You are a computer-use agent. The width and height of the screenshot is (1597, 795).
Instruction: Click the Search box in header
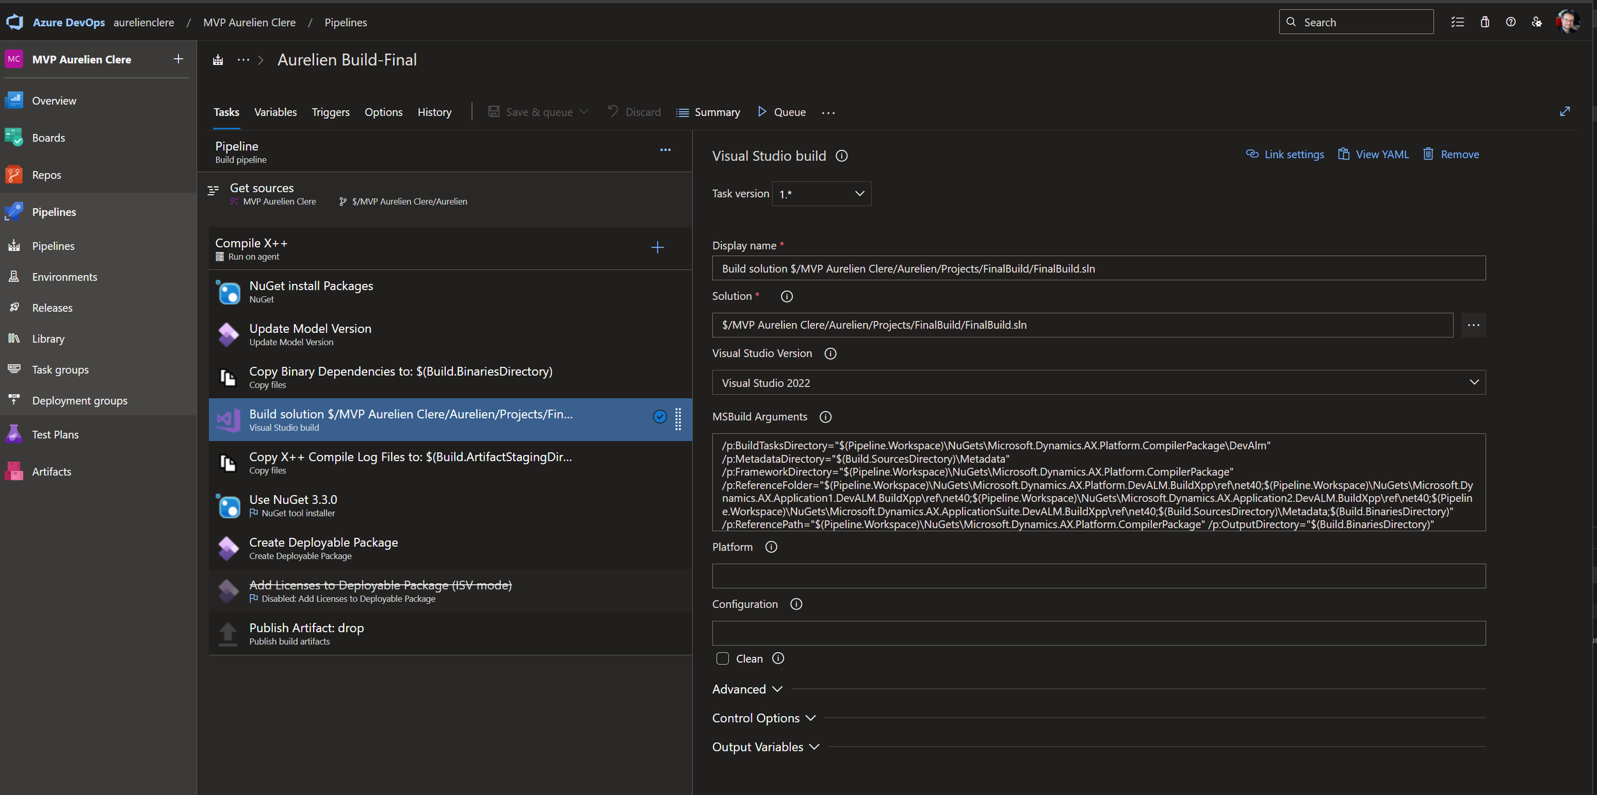coord(1356,22)
